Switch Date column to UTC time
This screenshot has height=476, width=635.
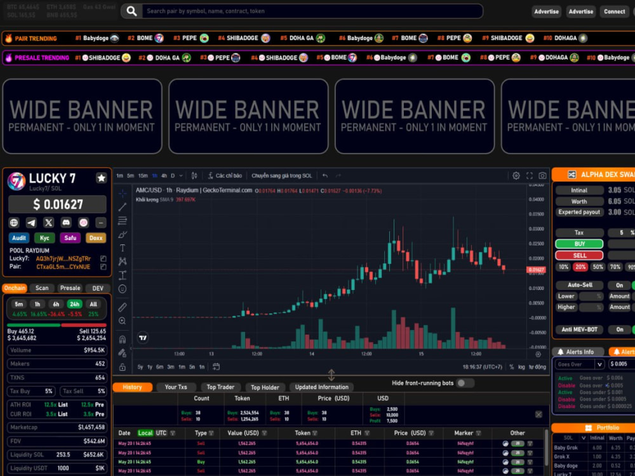point(161,433)
